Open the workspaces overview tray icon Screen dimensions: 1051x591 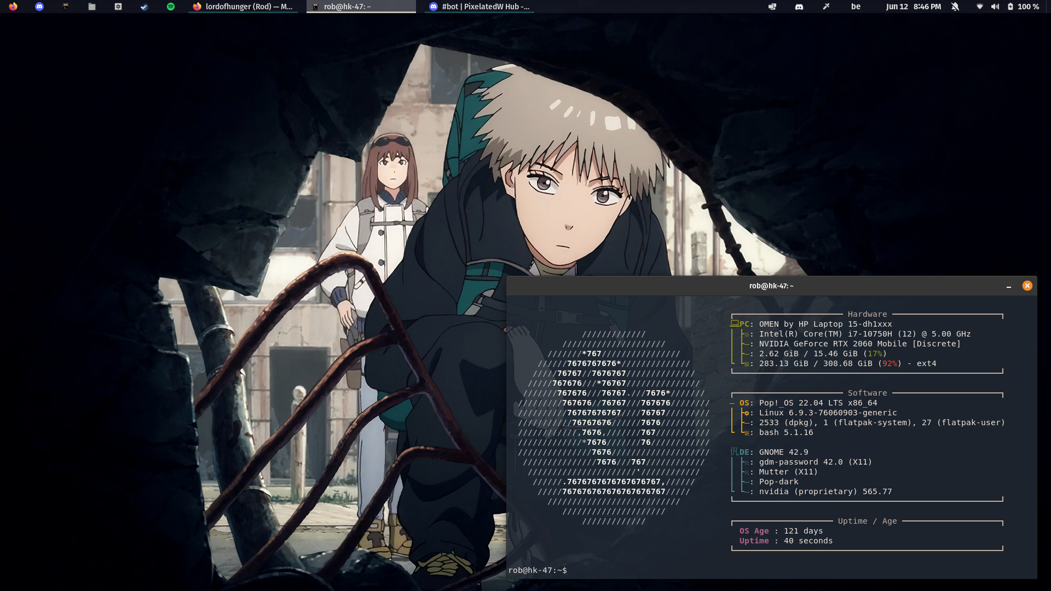[772, 7]
